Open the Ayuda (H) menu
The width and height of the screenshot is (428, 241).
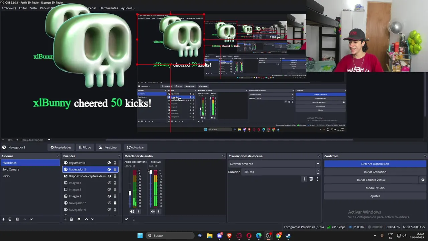(128, 8)
